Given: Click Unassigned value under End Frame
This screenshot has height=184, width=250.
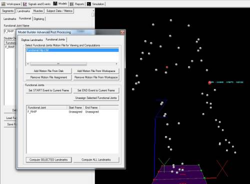Looking at the screenshot, I should 92,112.
